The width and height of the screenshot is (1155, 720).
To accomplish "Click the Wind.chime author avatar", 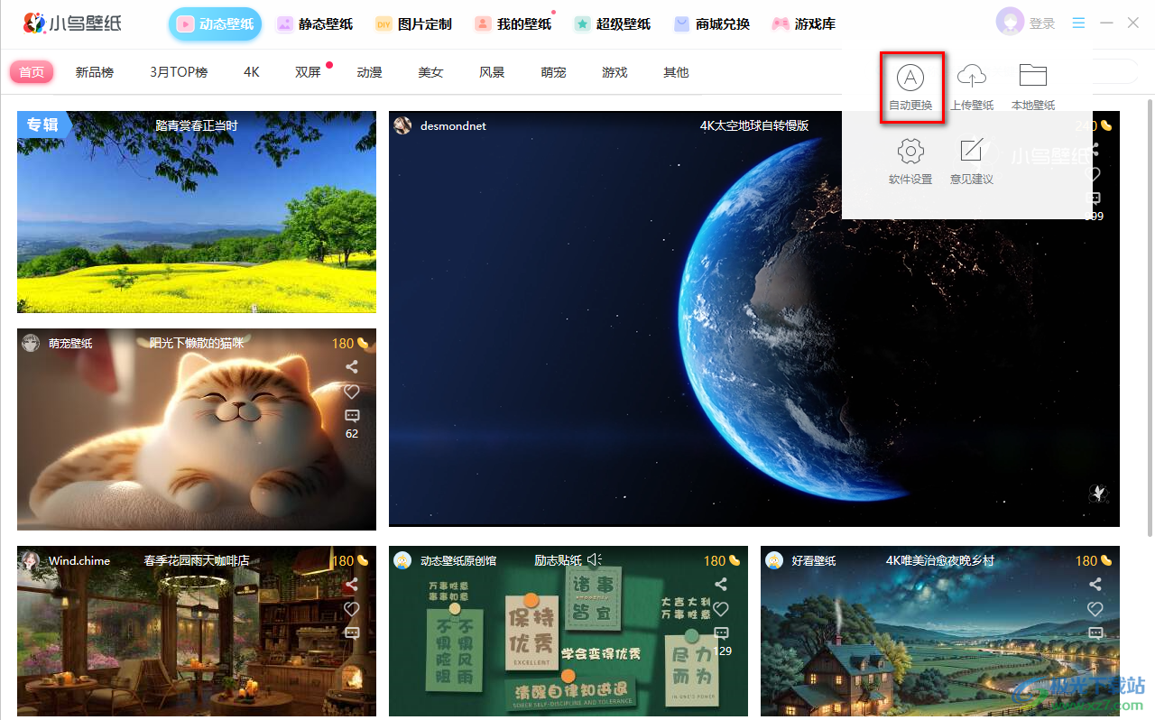I will click(x=31, y=560).
